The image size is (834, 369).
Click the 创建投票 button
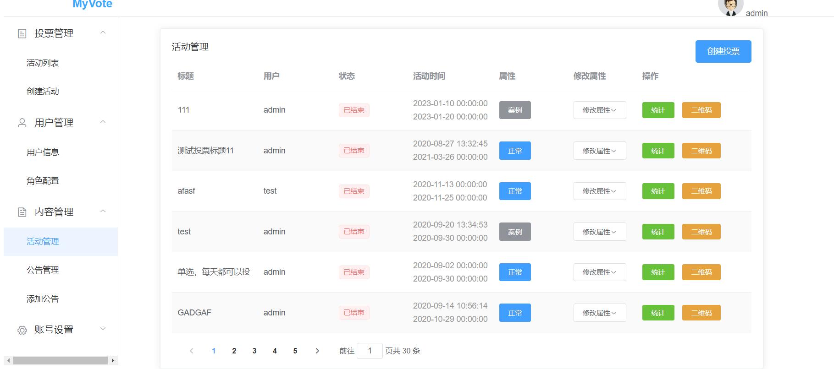(x=723, y=51)
